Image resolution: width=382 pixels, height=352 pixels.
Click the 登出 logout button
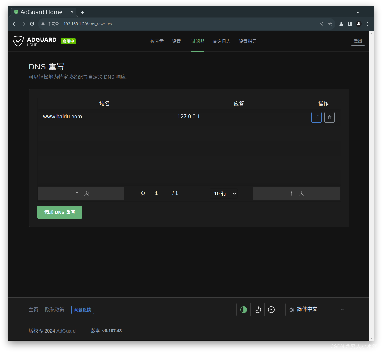(x=358, y=41)
